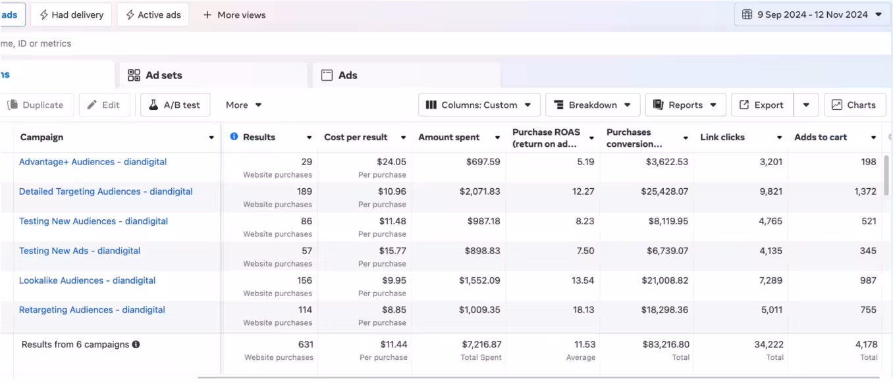
Task: Click the plus icon beside More views
Action: (x=207, y=14)
